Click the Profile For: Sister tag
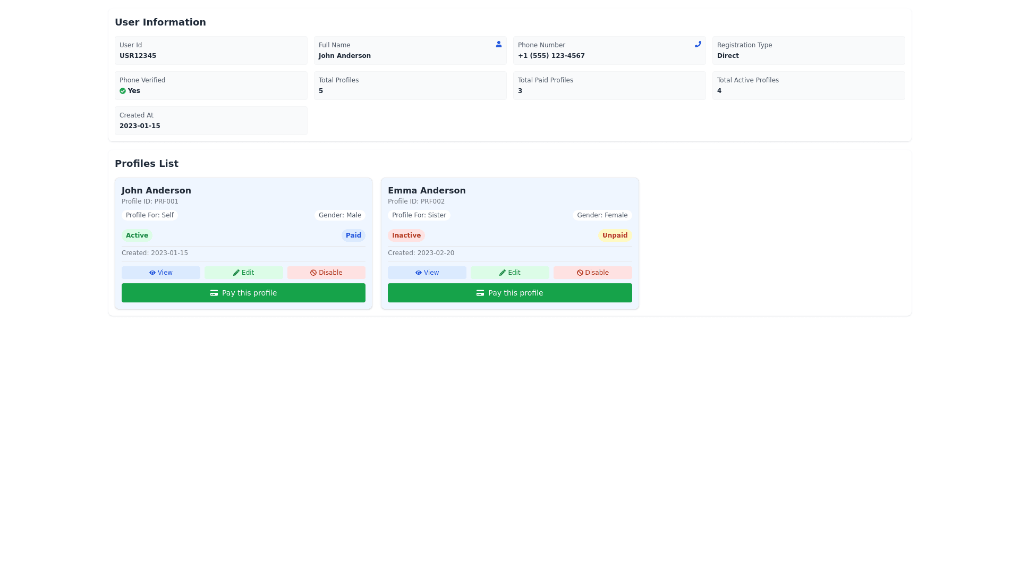Screen dimensions: 1020x574 [419, 215]
